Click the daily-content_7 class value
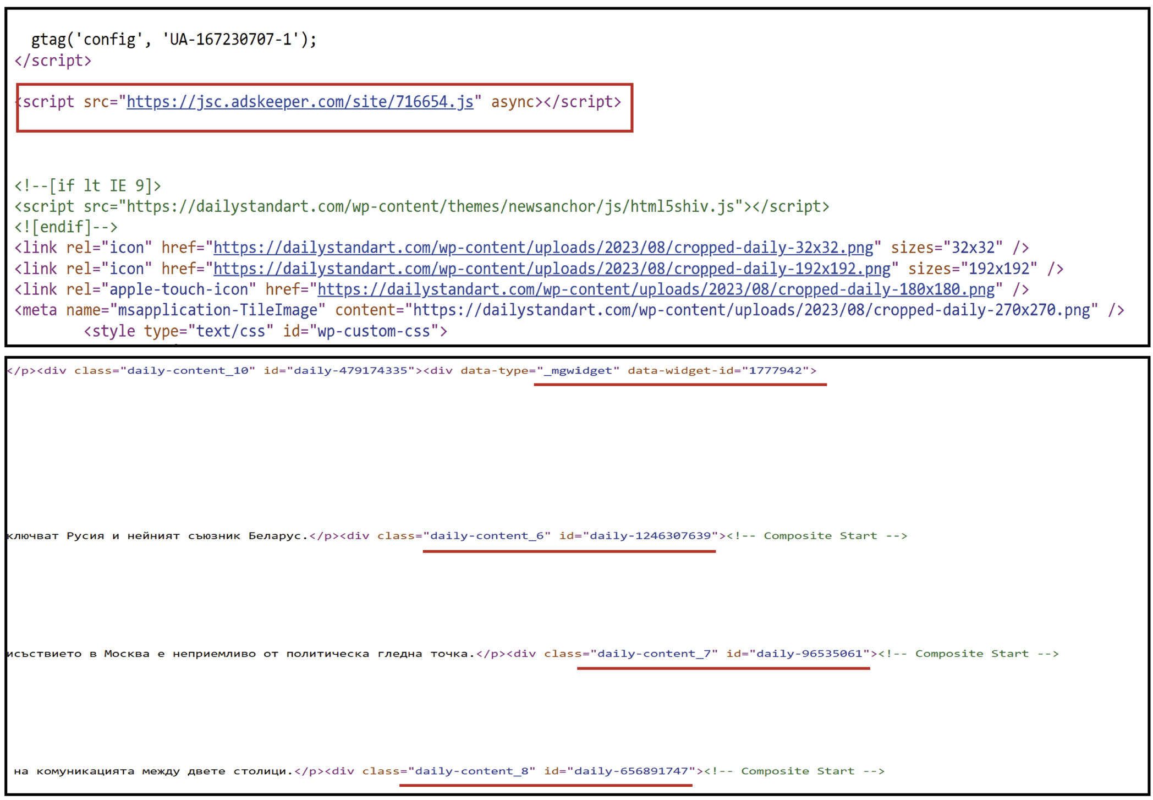 click(x=654, y=654)
